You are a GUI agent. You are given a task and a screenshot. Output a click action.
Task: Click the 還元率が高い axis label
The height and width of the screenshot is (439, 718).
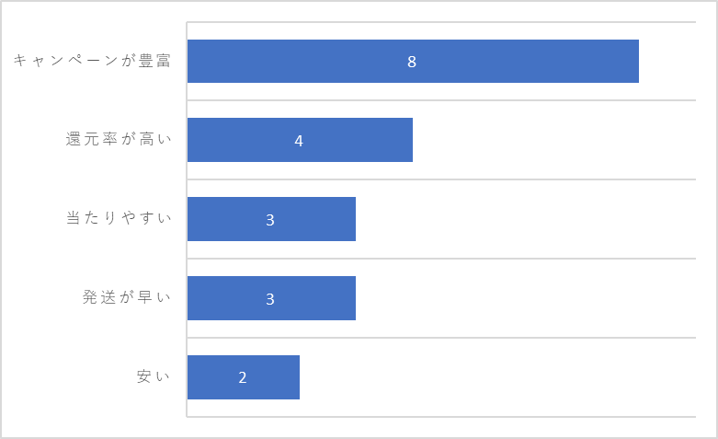pos(119,139)
